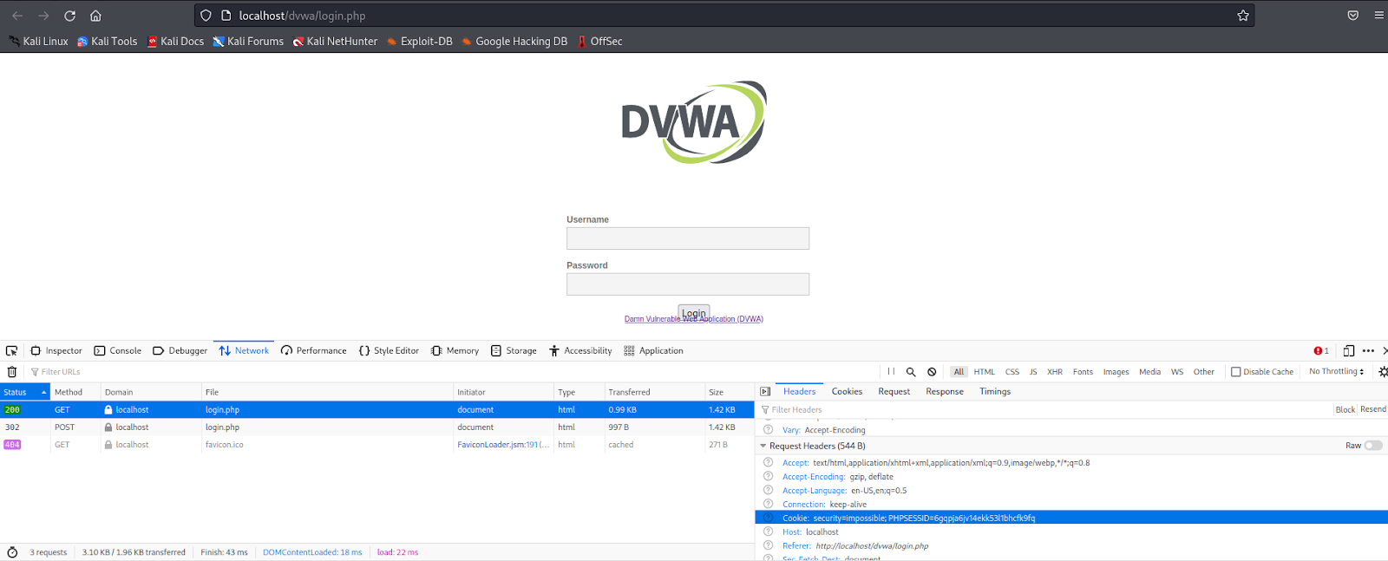Focus the Filter Headers field
This screenshot has height=561, width=1388.
point(1044,410)
